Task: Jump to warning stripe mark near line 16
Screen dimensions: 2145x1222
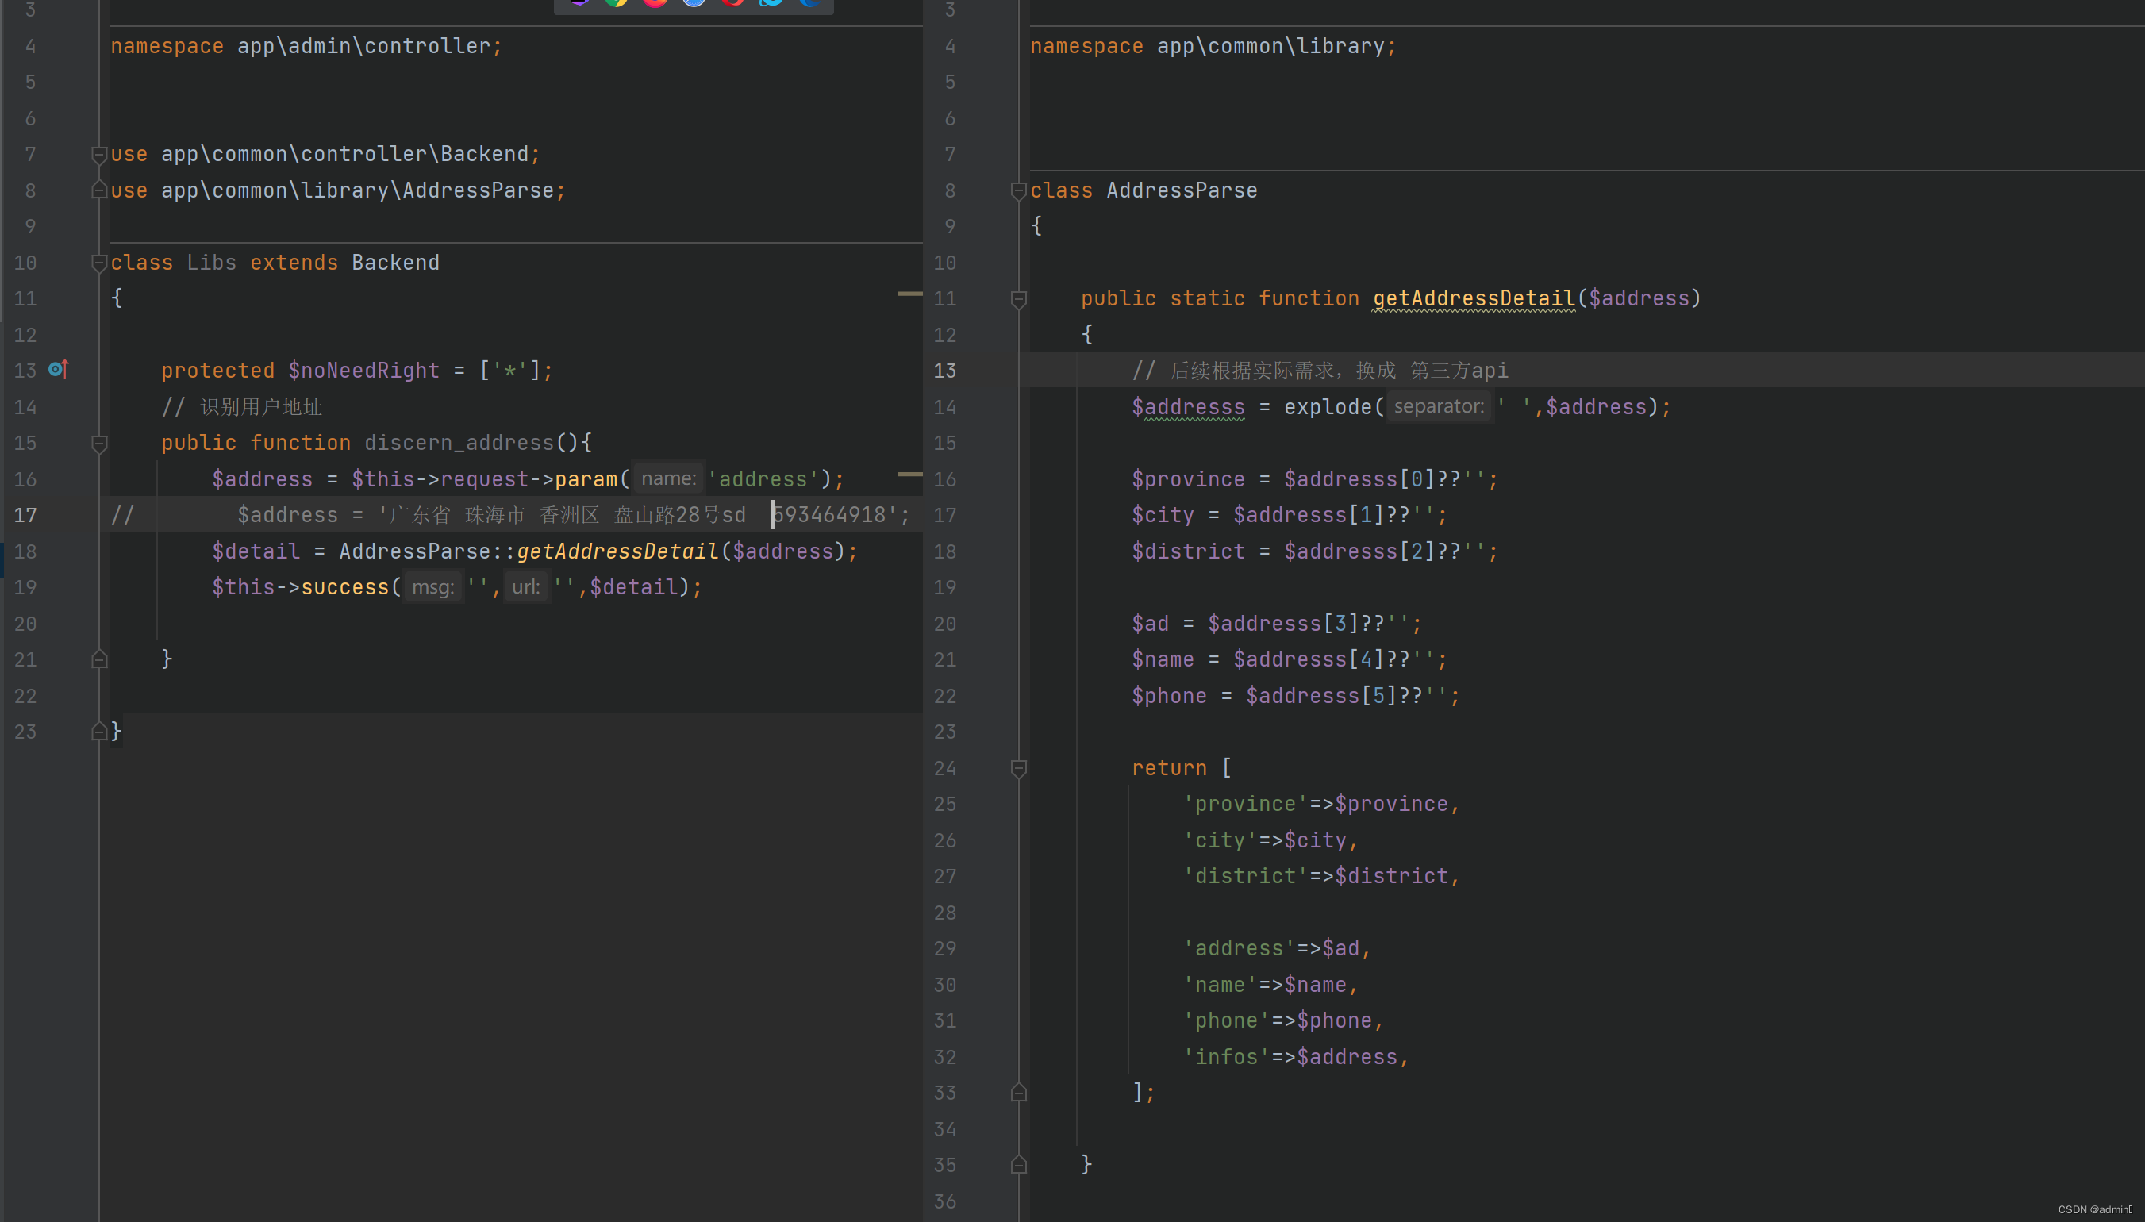Action: point(909,475)
